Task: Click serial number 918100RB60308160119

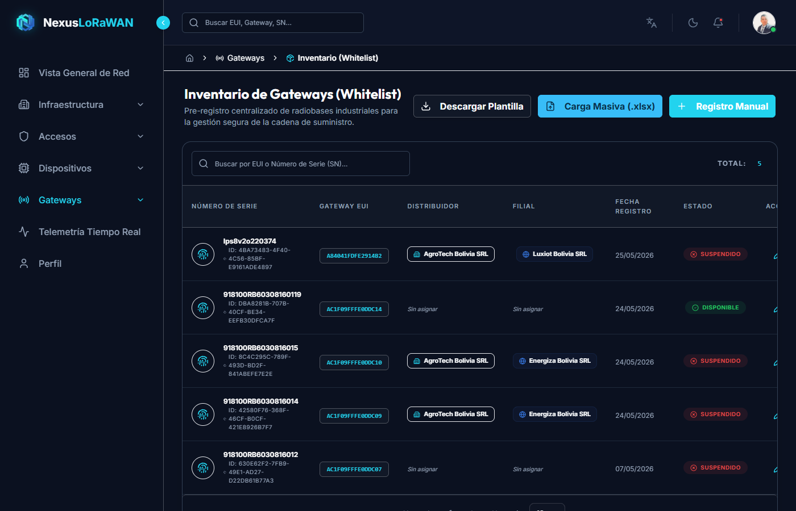Action: click(x=262, y=295)
